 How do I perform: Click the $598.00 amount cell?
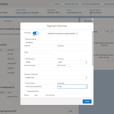coord(11,68)
